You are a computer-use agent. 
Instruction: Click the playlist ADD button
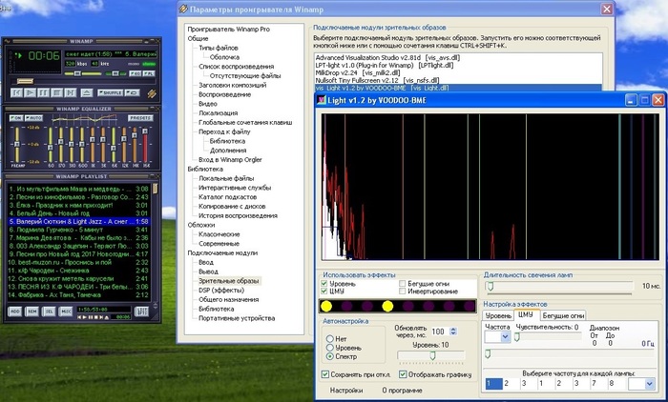point(13,311)
